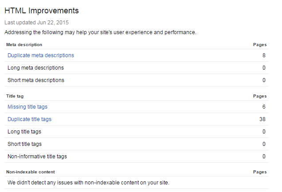Click the Short title tags row
This screenshot has height=192, width=282.
click(137, 144)
